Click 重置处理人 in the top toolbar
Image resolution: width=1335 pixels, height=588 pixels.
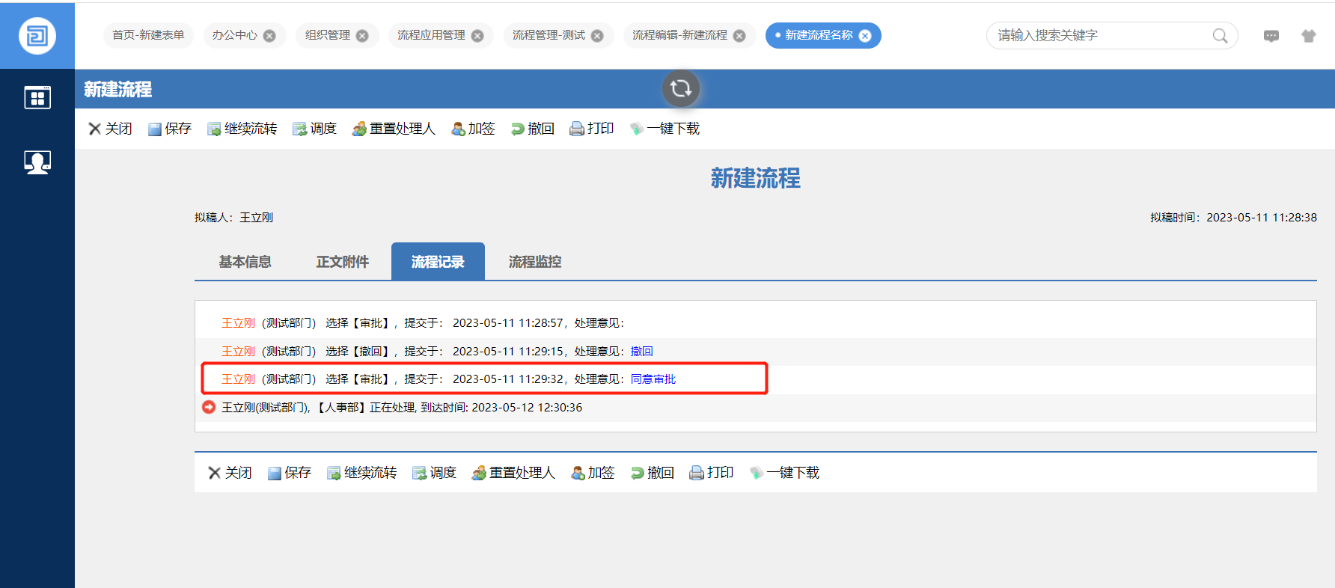(394, 129)
